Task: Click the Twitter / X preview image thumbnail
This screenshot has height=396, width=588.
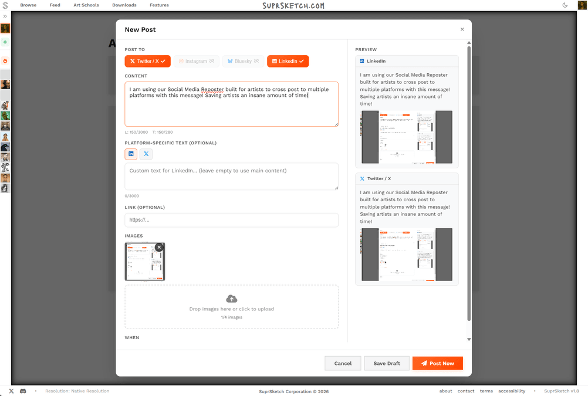Action: point(407,254)
